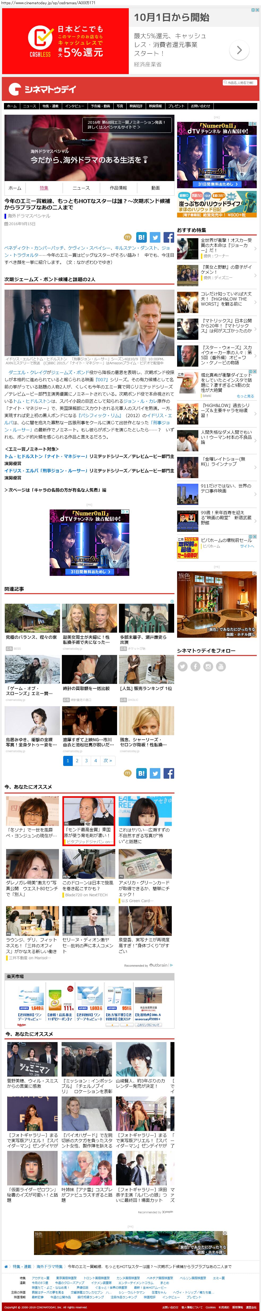Open Cinematoday's Instagram follow icon
This screenshot has height=1311, width=261.
[208, 666]
